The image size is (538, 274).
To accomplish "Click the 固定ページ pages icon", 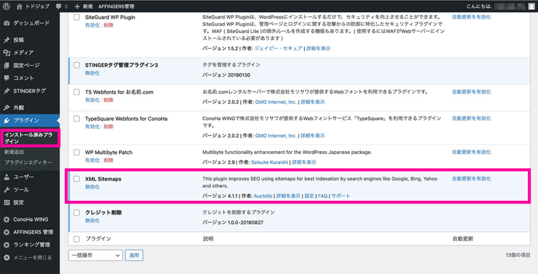I will [x=6, y=65].
